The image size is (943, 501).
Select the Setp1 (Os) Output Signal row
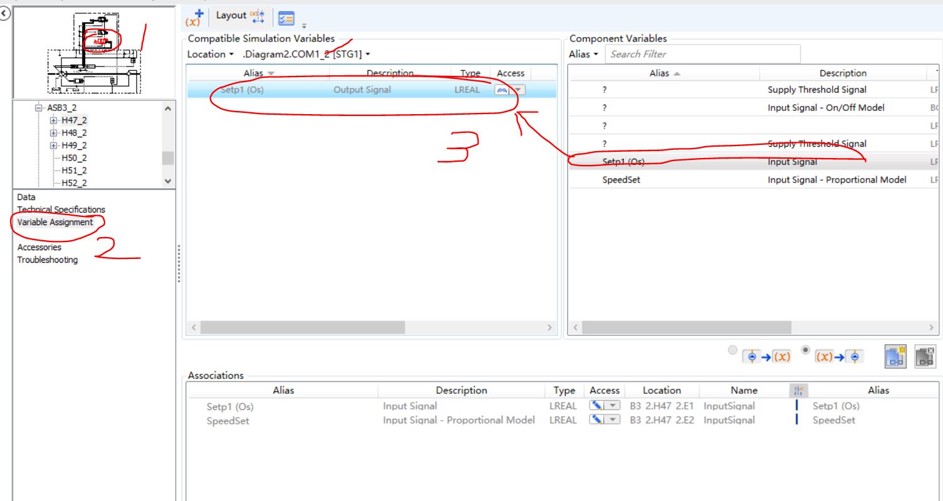point(372,90)
